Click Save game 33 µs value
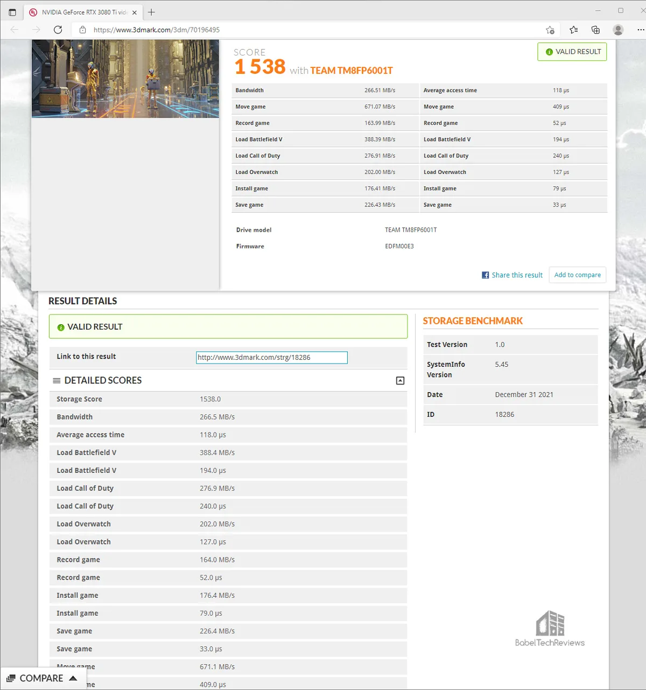This screenshot has width=646, height=690. pos(559,205)
